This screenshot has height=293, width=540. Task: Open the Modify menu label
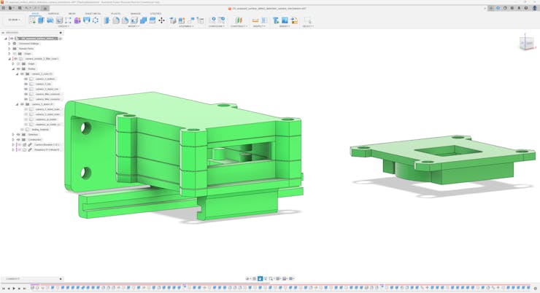134,26
